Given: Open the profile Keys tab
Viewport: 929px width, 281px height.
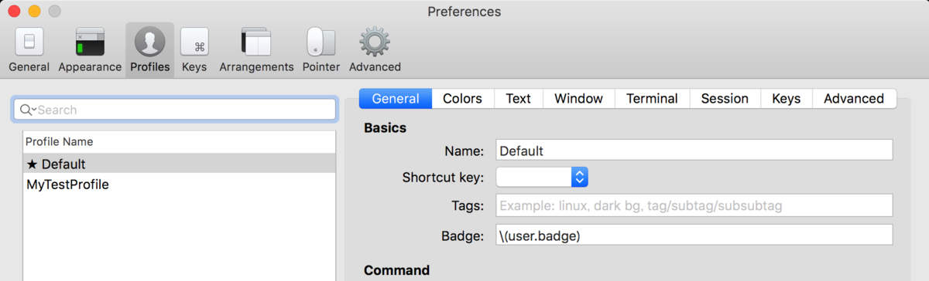Looking at the screenshot, I should click(x=786, y=99).
